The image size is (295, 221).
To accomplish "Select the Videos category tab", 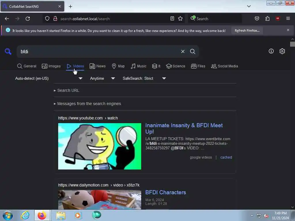I will (x=75, y=66).
